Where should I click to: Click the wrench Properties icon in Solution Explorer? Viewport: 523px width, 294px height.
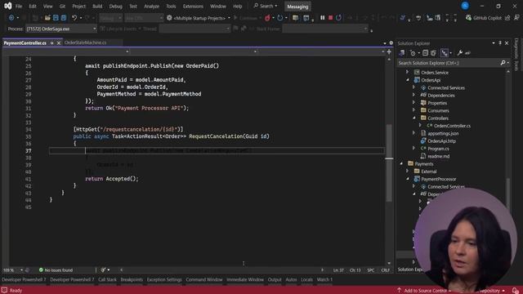click(x=460, y=53)
